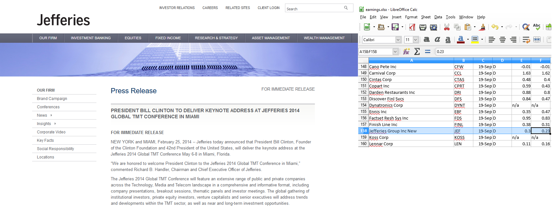The height and width of the screenshot is (207, 553).
Task: Open Investment Banking nav tab
Action: (x=91, y=38)
